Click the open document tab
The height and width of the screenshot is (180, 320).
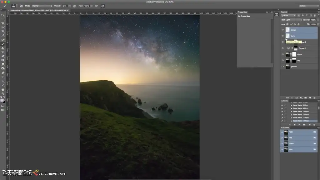coord(40,10)
